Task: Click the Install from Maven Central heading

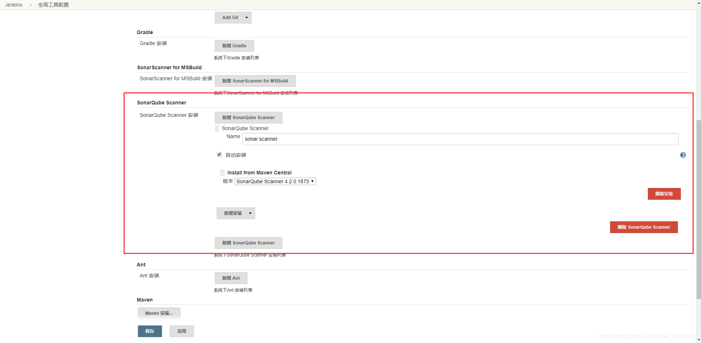Action: pos(259,173)
